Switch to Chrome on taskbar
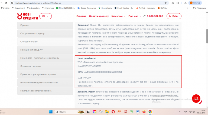This screenshot has height=115, width=208. 150,112
